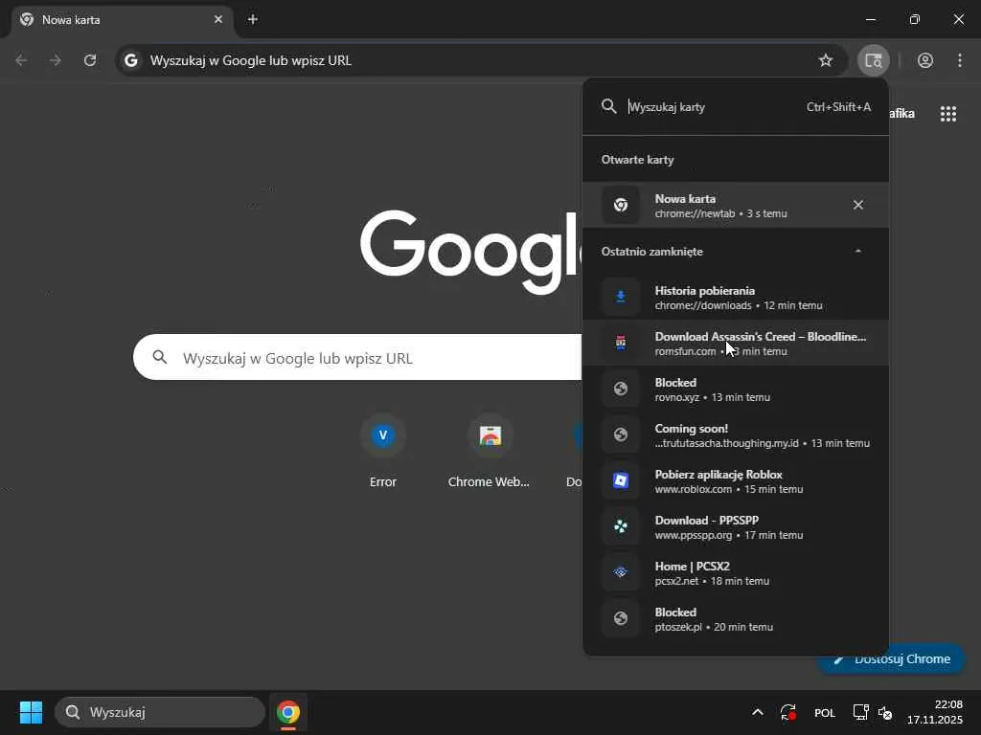Go back using the back arrow
The height and width of the screenshot is (735, 981).
coord(21,60)
